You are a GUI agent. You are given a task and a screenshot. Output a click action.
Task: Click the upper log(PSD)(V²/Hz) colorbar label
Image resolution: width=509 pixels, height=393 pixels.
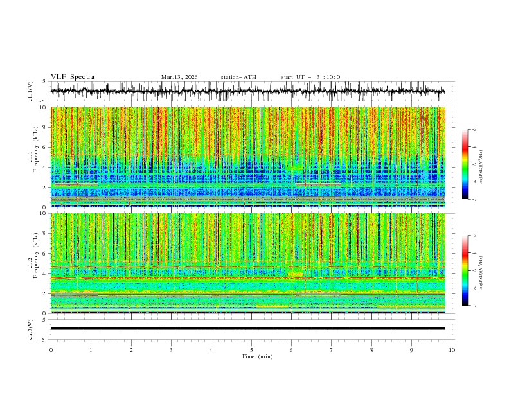481,168
